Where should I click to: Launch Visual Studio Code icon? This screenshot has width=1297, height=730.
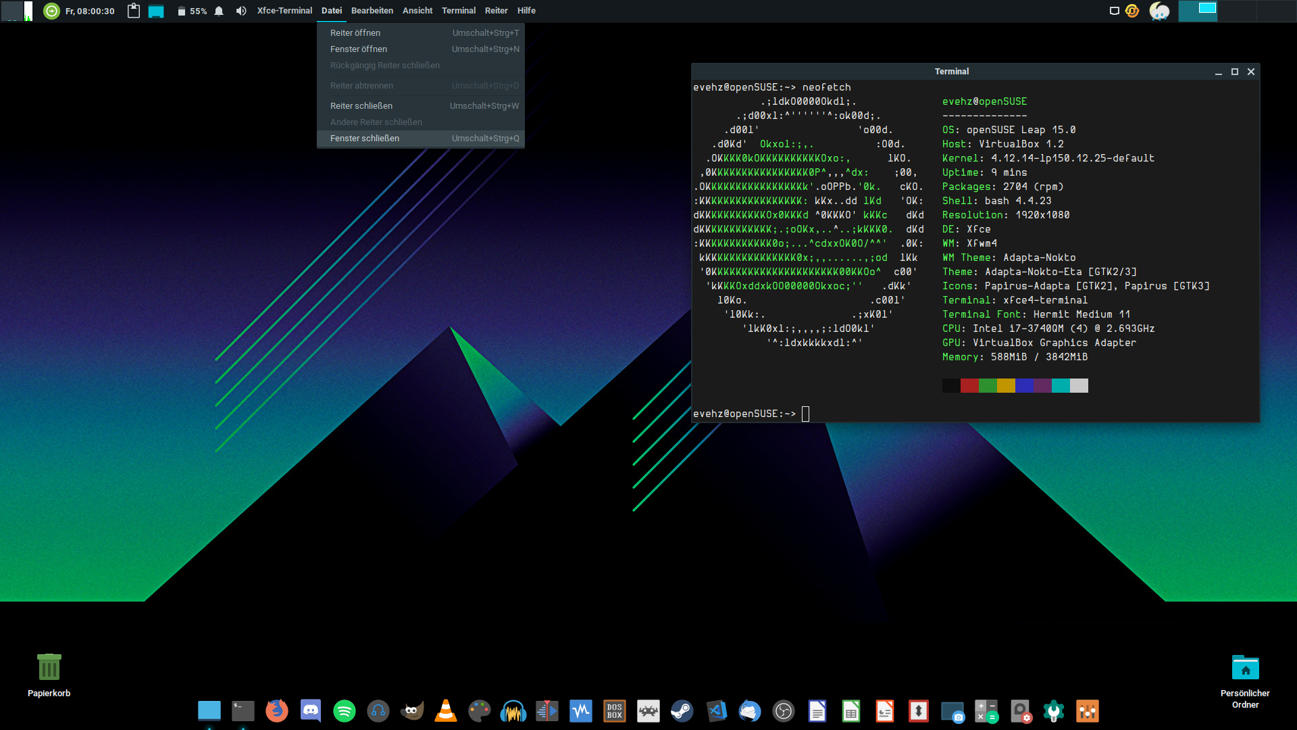[716, 711]
